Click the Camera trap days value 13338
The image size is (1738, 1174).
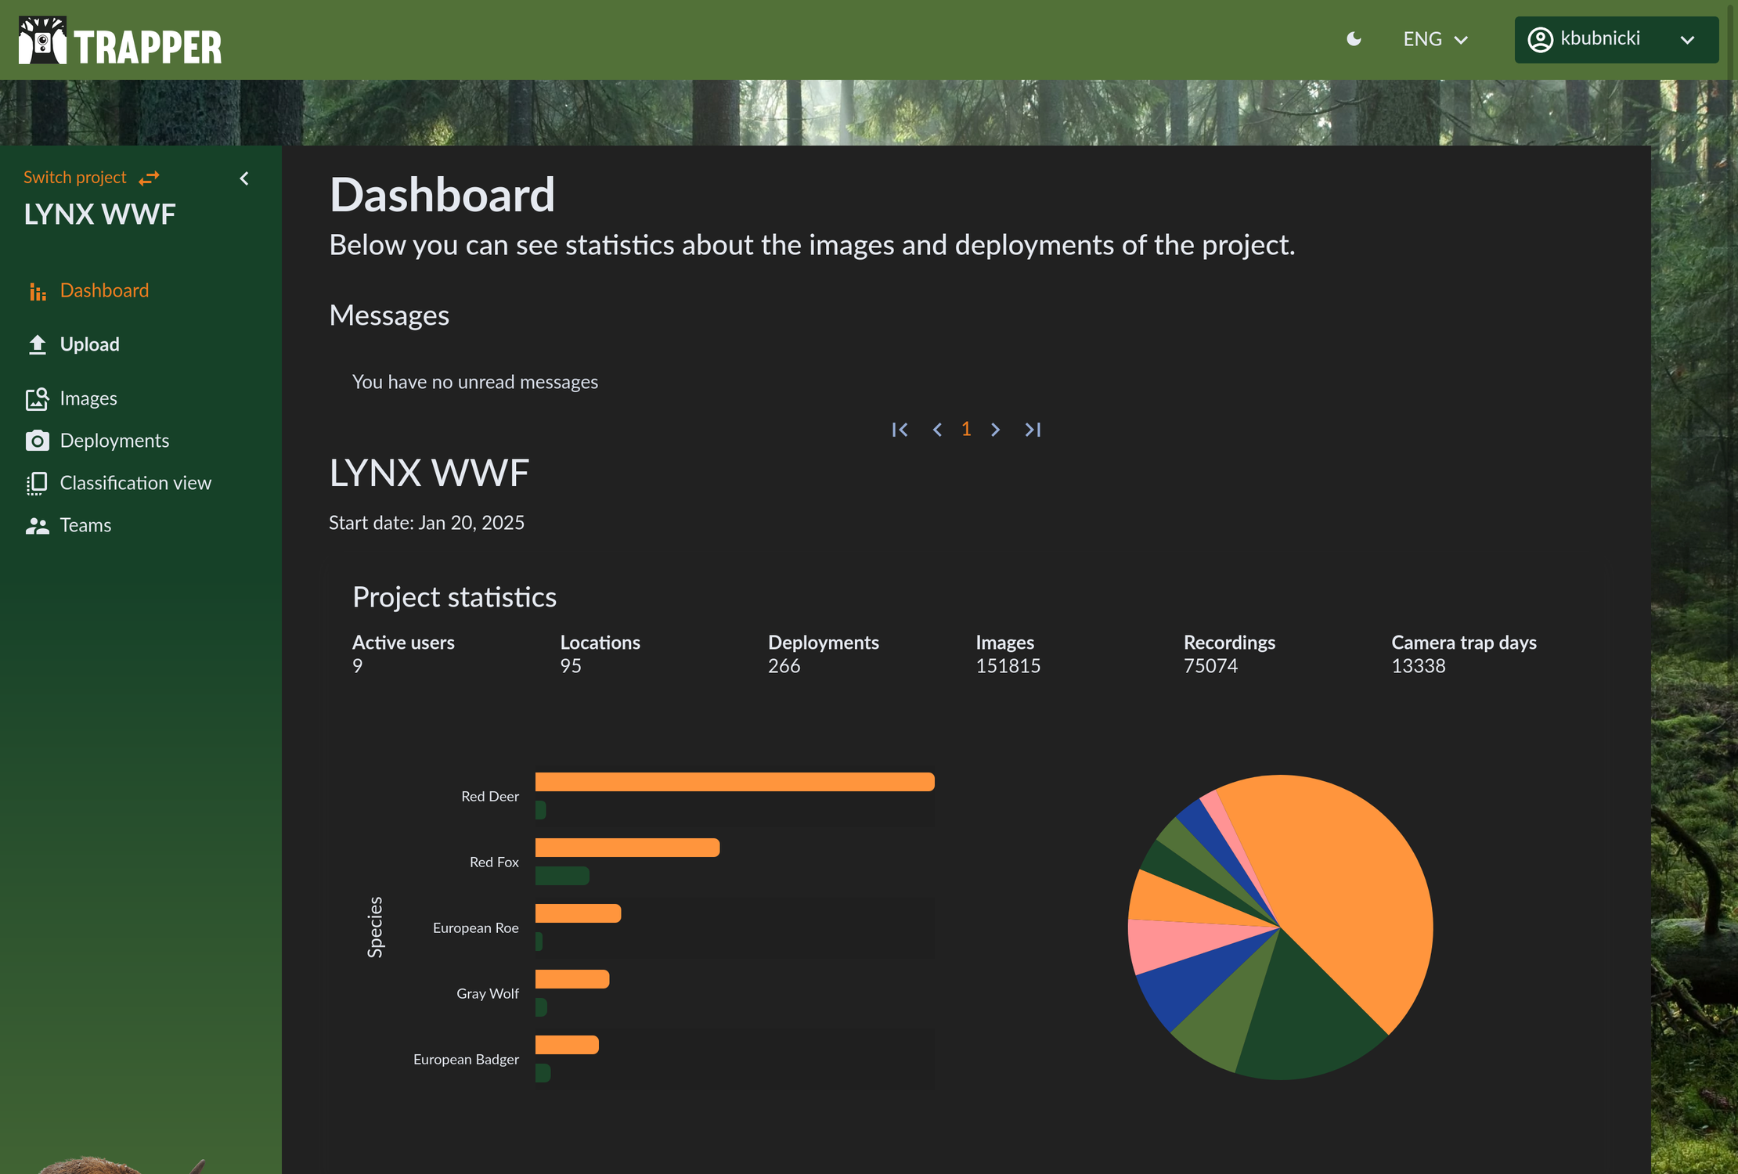(1418, 666)
